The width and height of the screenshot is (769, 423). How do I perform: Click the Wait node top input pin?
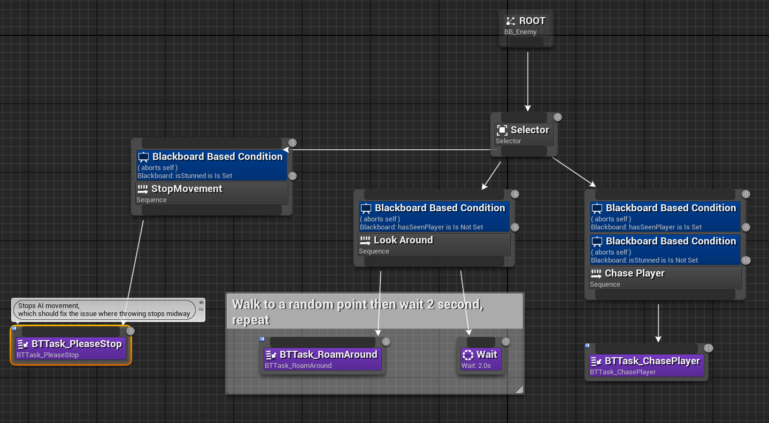pyautogui.click(x=480, y=342)
